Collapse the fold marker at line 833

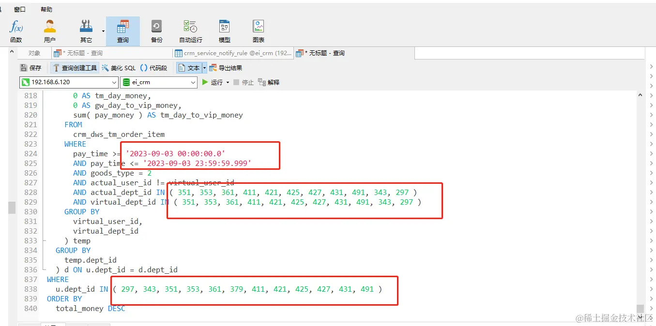[45, 240]
